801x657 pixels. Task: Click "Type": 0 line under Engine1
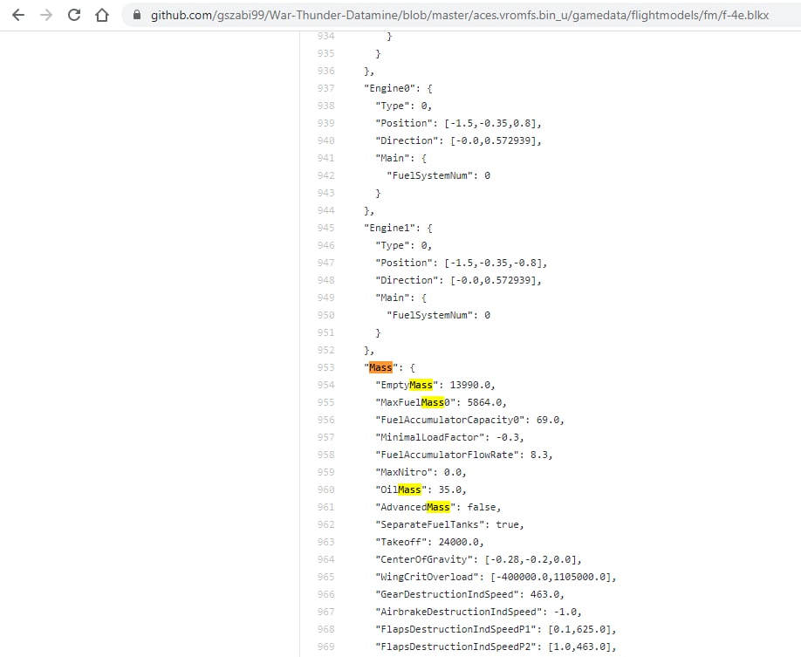coord(404,245)
